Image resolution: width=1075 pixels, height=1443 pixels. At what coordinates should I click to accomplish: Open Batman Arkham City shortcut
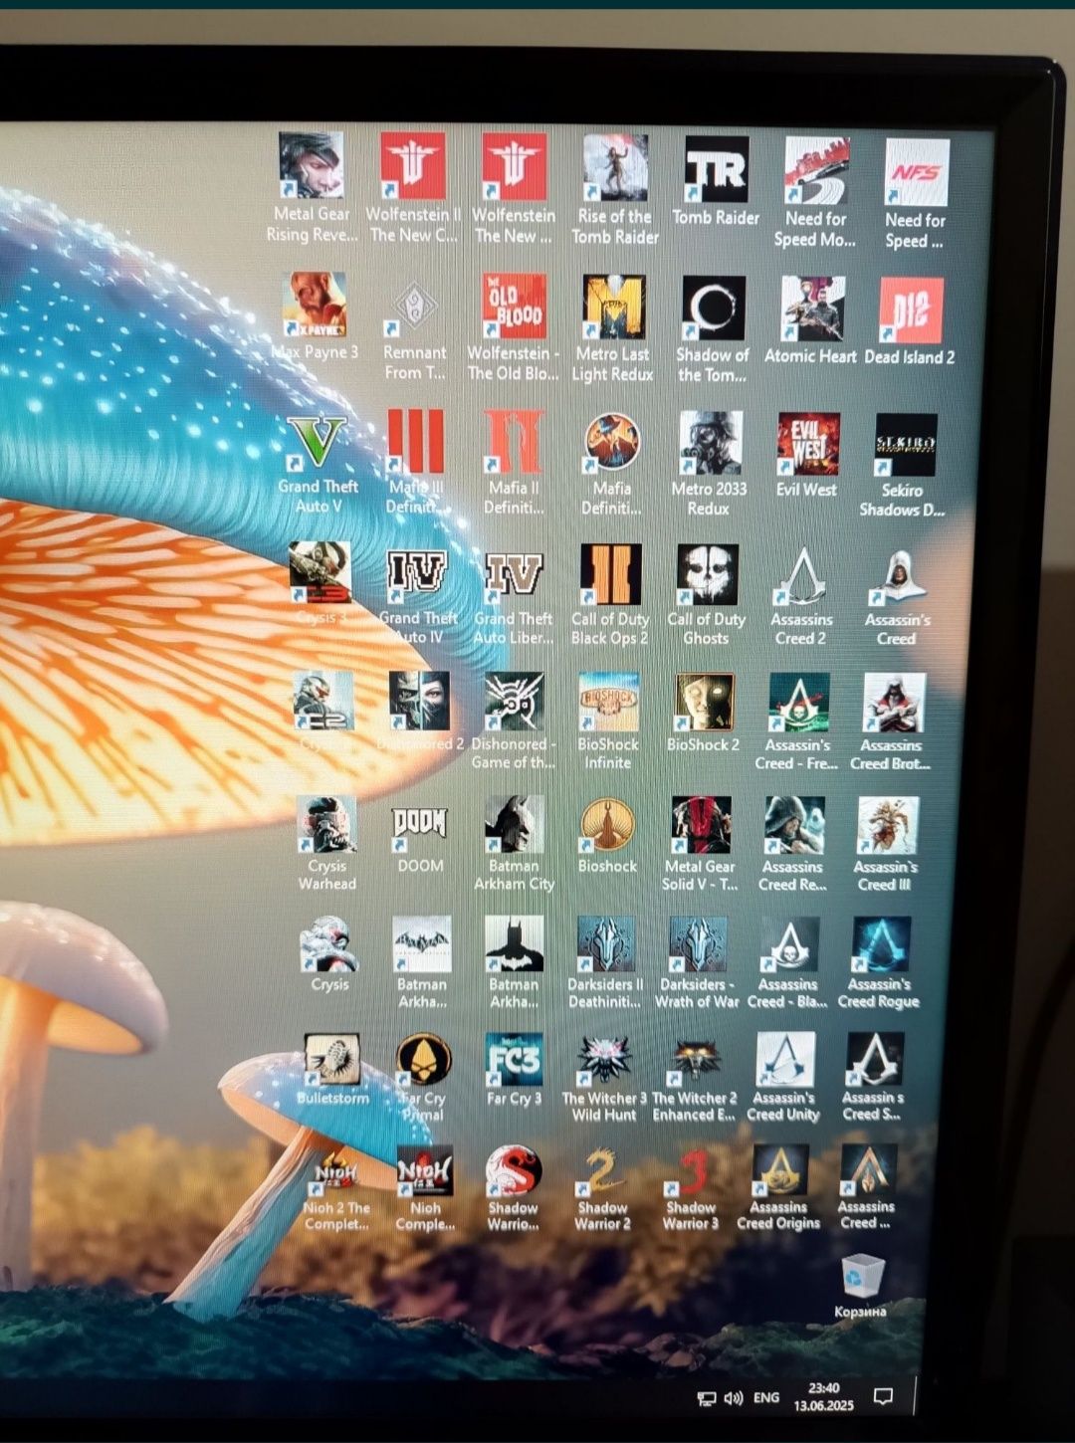point(514,825)
